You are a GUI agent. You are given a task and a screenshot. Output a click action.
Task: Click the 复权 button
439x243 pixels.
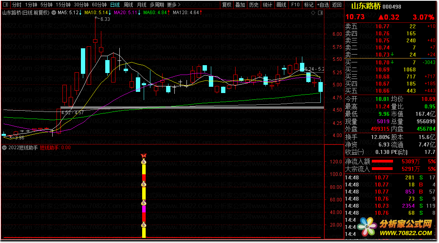coord(227,5)
